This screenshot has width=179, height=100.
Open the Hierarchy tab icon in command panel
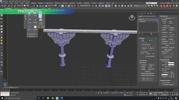tap(145, 14)
